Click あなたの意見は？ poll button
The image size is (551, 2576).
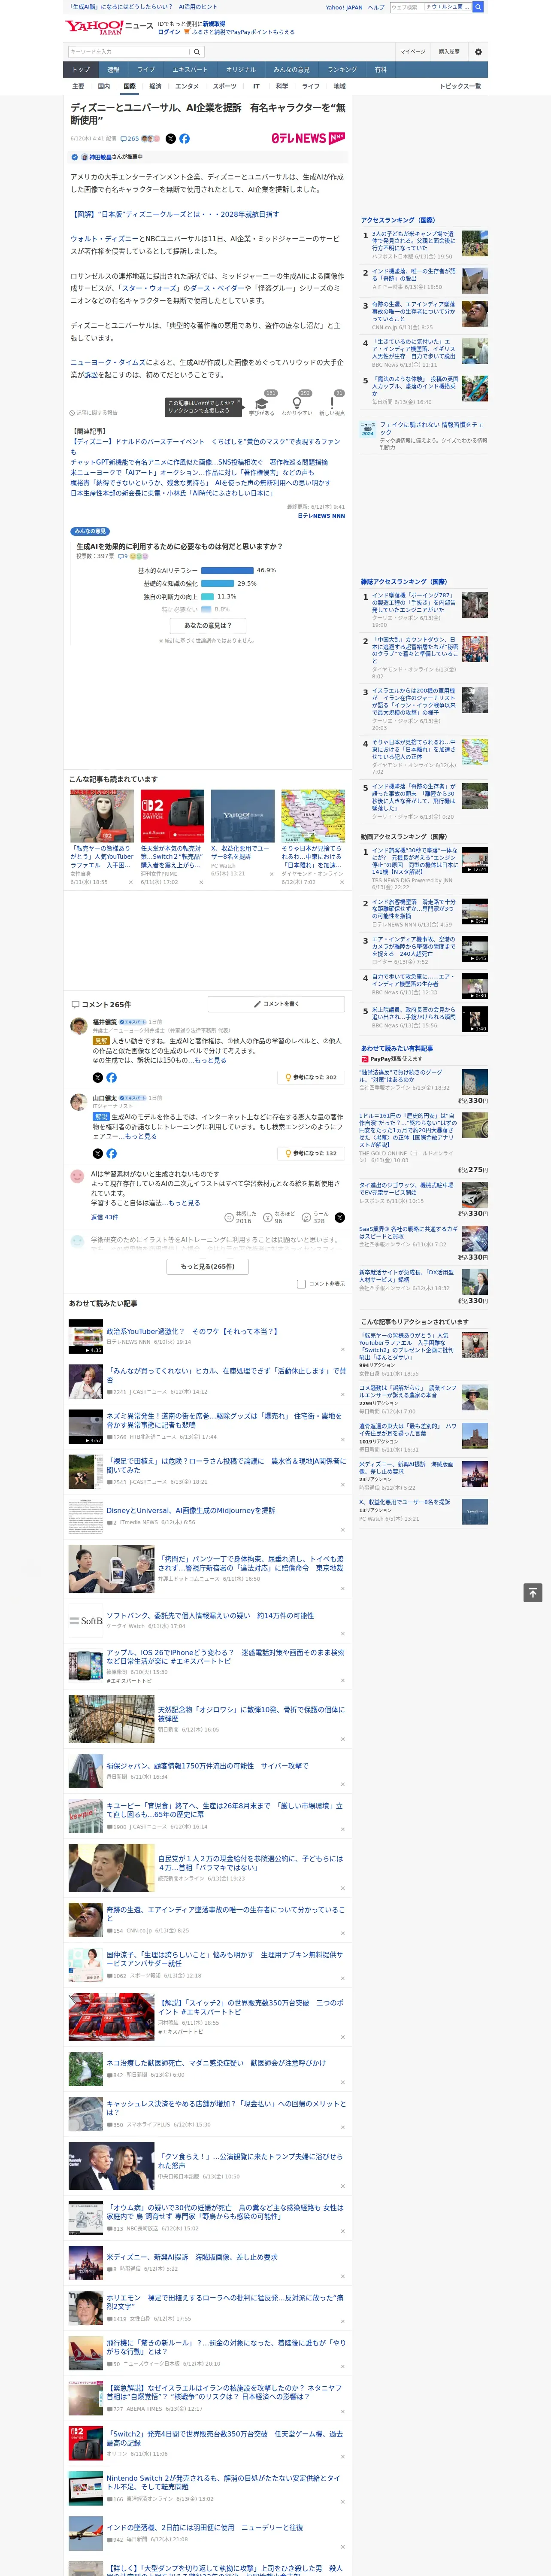pos(208,625)
